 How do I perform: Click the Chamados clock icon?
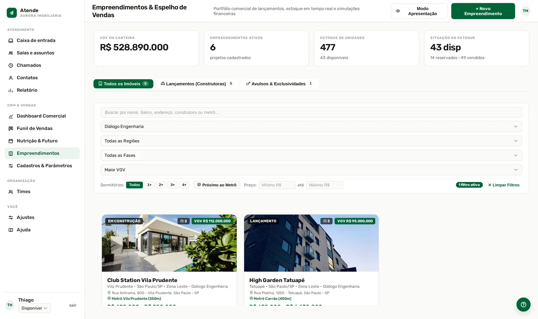(x=11, y=65)
